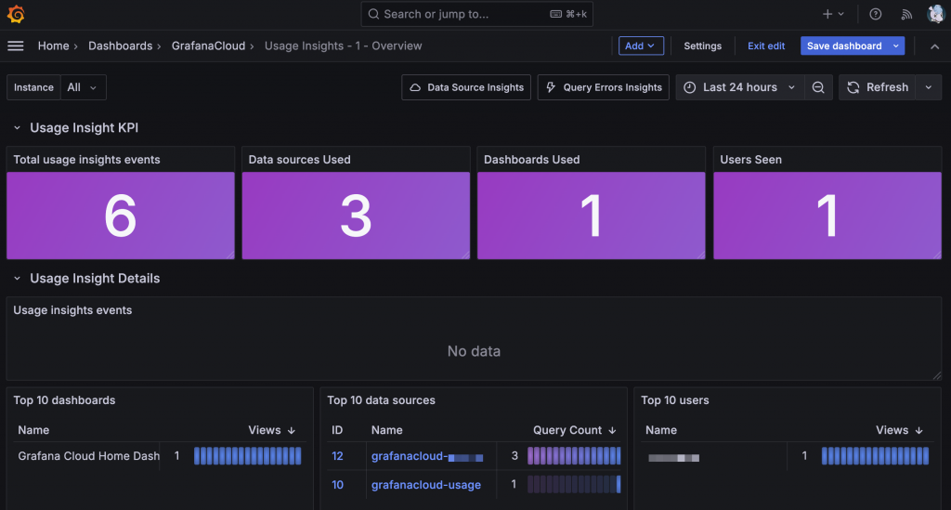The height and width of the screenshot is (510, 951).
Task: Click Top 10 users panel title
Action: (675, 400)
